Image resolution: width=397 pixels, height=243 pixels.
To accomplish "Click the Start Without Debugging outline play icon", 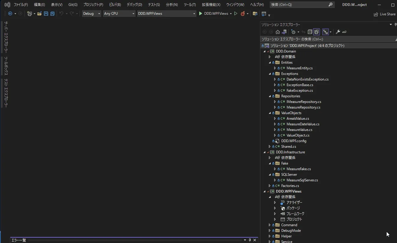I will pos(236,14).
